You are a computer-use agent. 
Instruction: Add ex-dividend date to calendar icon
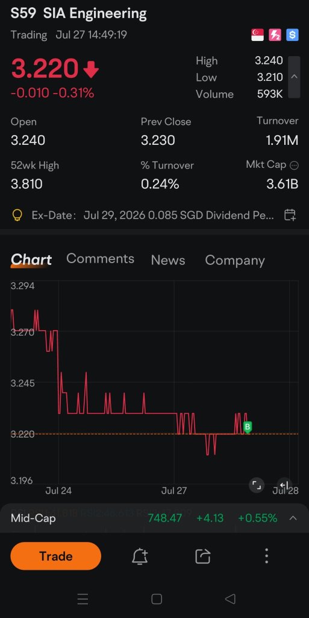tap(290, 215)
